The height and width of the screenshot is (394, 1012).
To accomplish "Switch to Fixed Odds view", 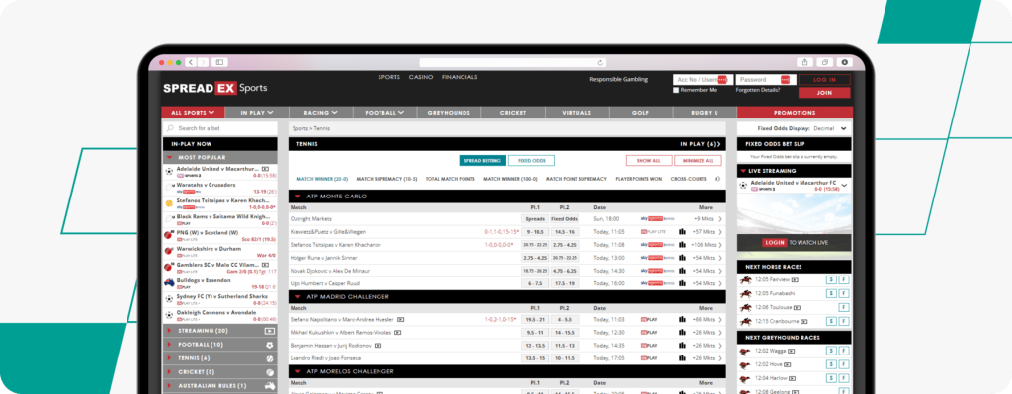I will (x=531, y=161).
